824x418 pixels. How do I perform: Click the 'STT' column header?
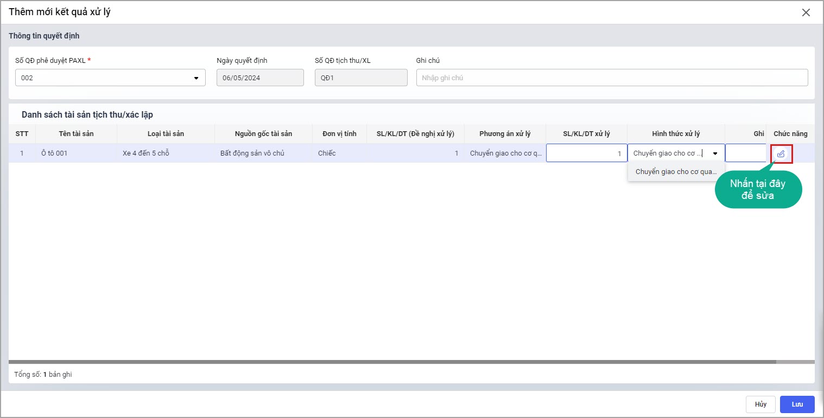coord(22,134)
